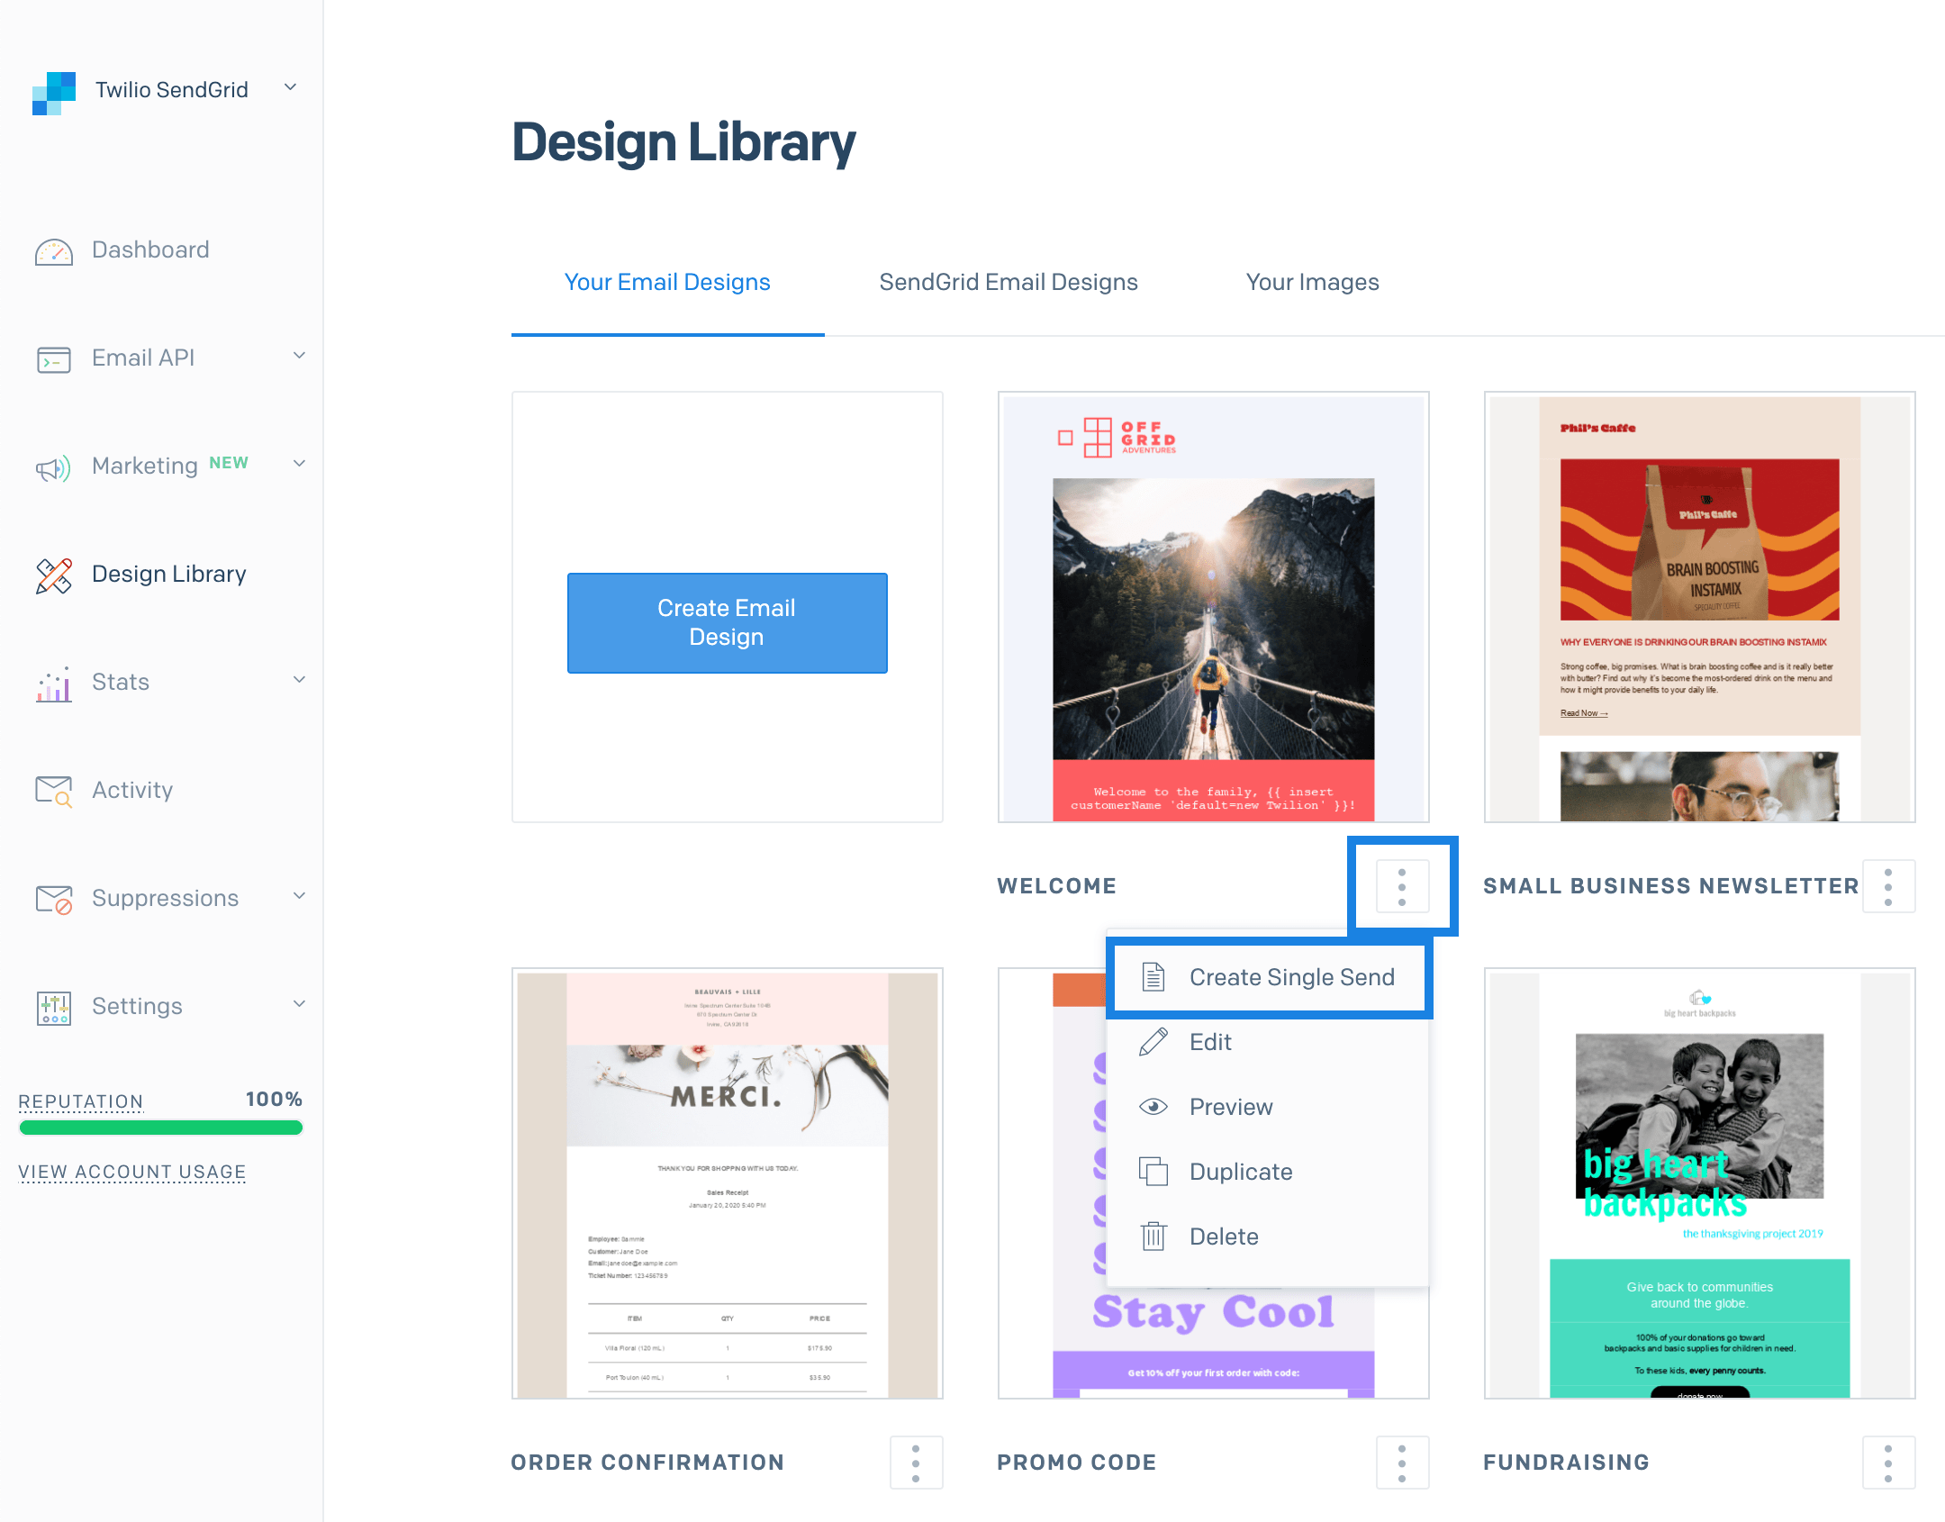Screen dimensions: 1945x1522
Task: Select the Design Library pencil icon
Action: (53, 575)
